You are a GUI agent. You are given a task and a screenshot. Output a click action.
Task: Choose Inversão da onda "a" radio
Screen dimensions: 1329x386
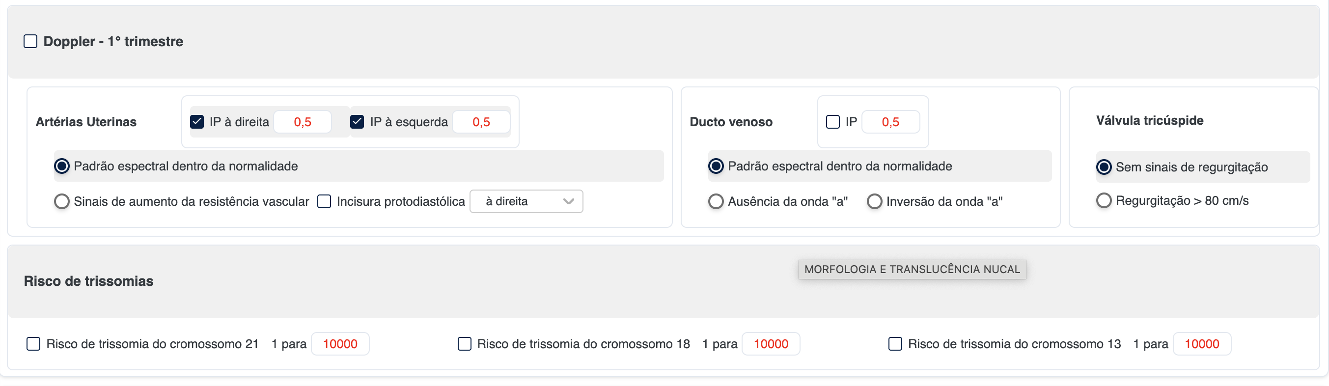tap(875, 201)
